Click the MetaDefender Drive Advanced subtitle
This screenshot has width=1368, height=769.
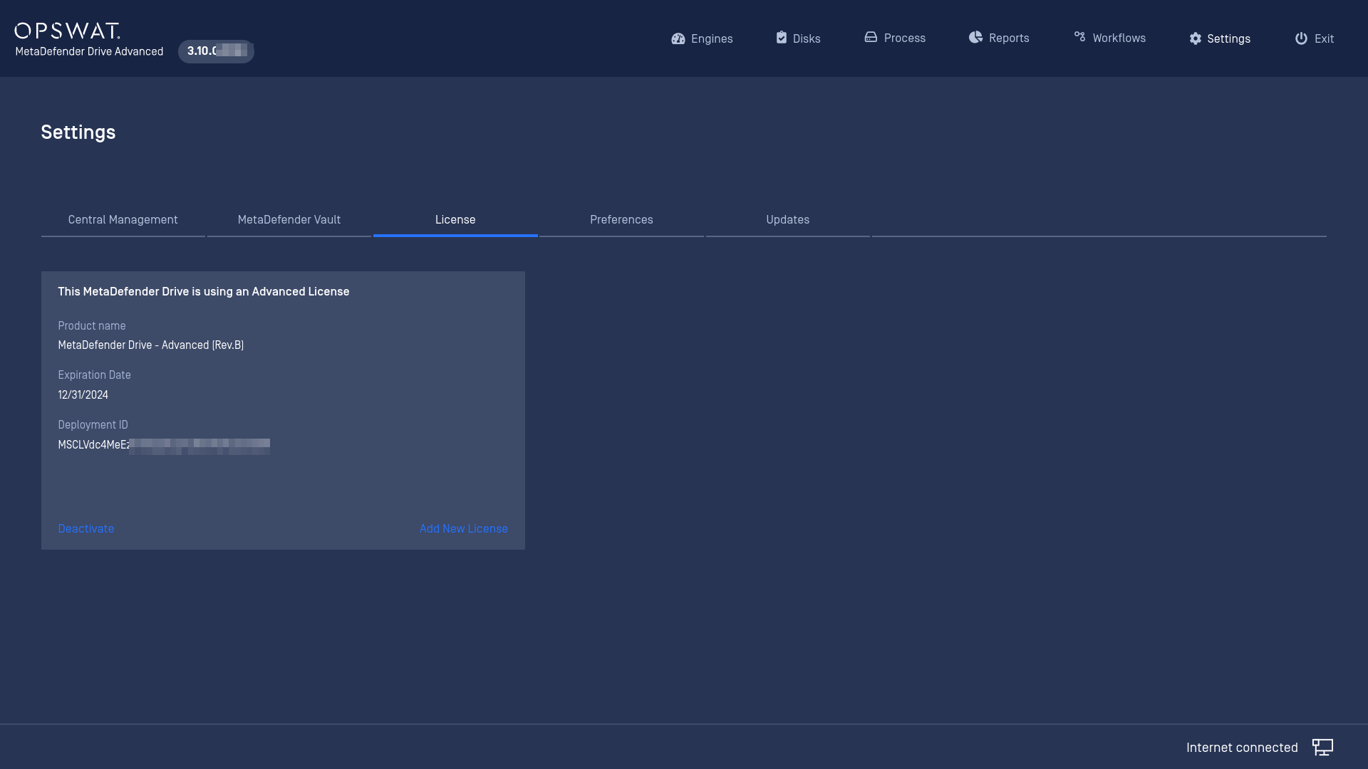pyautogui.click(x=89, y=51)
